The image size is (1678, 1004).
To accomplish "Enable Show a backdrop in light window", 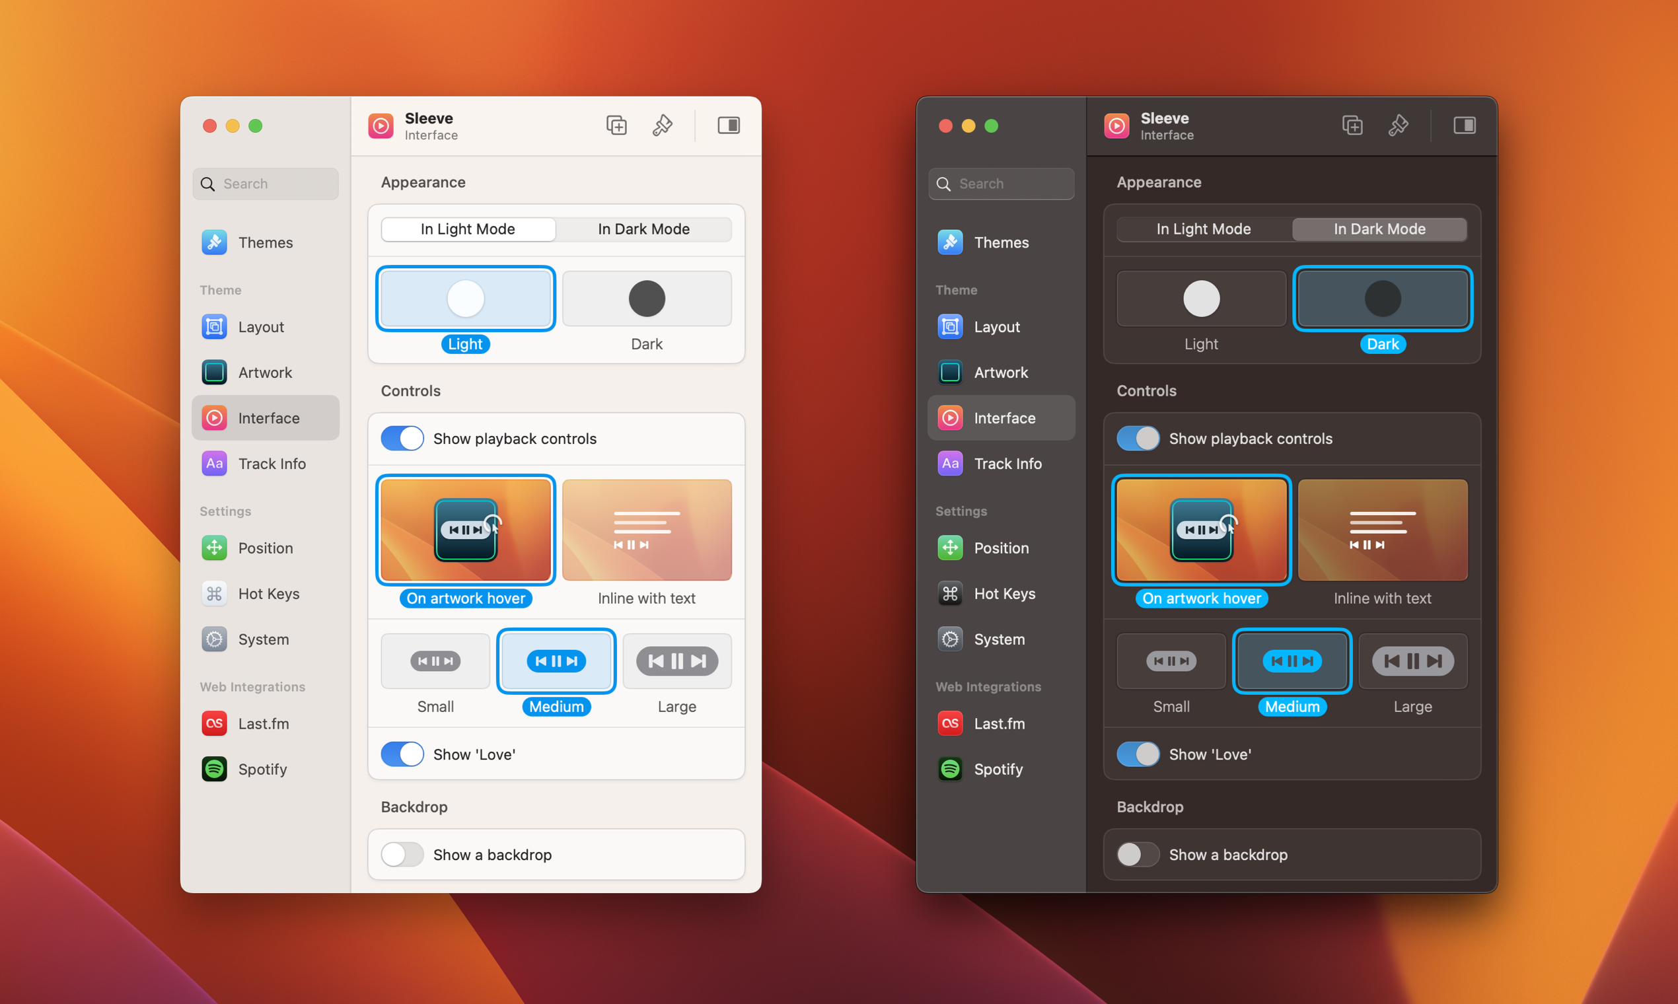I will 402,855.
